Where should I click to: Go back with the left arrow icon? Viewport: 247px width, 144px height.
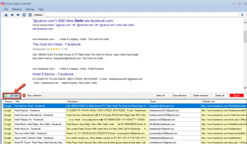click(12, 15)
